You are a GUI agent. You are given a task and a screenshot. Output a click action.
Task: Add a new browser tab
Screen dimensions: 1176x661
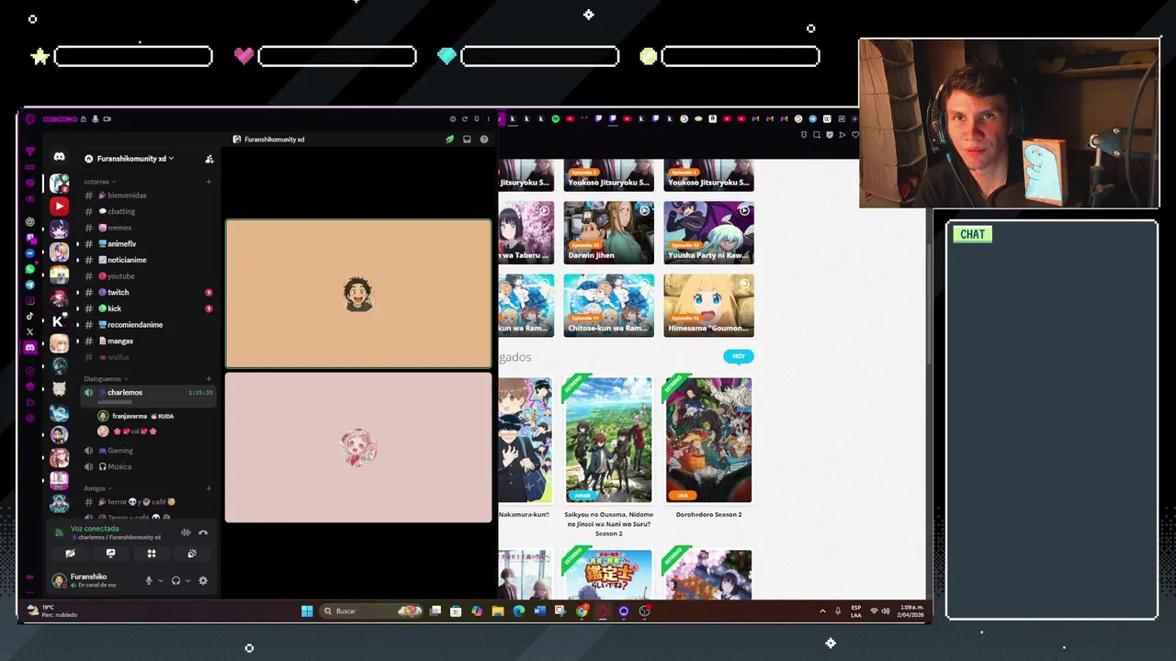855,118
